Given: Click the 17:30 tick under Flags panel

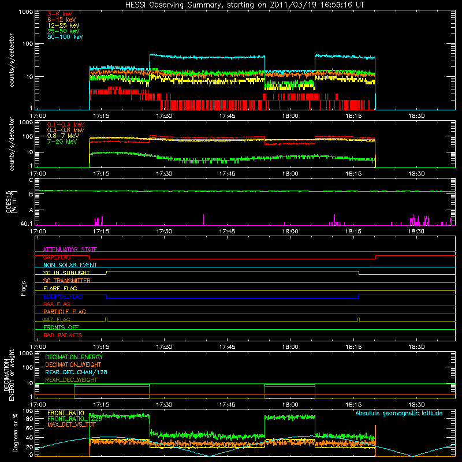Looking at the screenshot, I should 164,347.
